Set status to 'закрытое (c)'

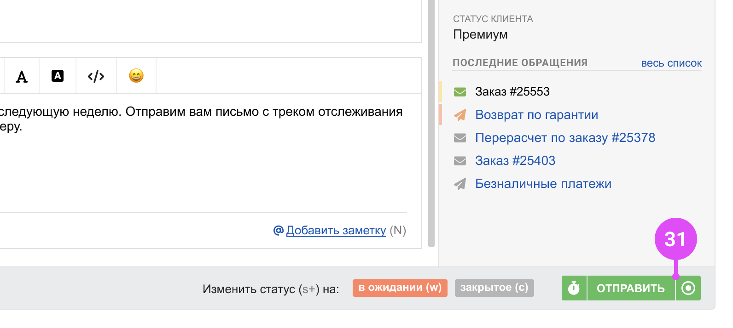[x=494, y=288]
